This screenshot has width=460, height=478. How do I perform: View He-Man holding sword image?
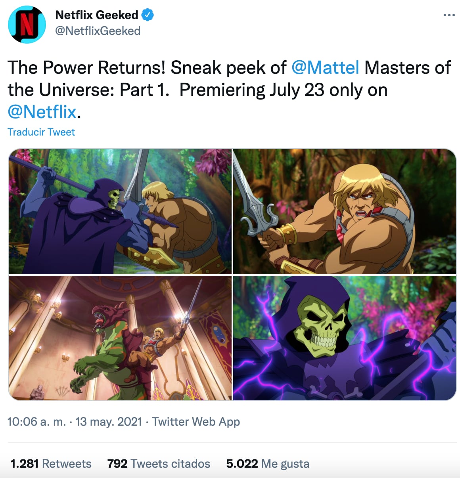(345, 212)
